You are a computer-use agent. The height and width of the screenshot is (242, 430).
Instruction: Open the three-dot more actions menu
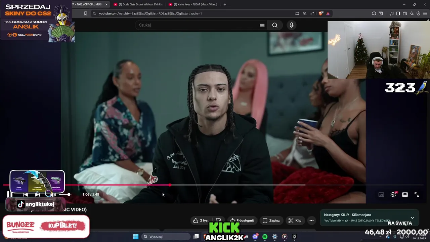(x=311, y=220)
